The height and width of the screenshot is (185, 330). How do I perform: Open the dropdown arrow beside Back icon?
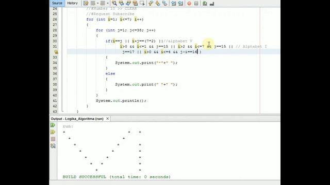click(97, 3)
